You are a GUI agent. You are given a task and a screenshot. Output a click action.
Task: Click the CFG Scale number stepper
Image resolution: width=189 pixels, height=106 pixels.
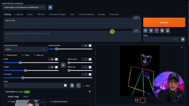click(90, 74)
